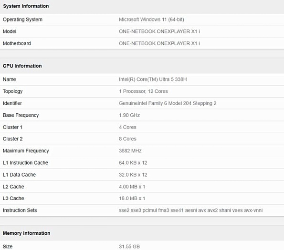Select the Model value ONE-NETBOOK ONEXPLAYER X1 i
Screen dimensions: 284x250
click(159, 31)
